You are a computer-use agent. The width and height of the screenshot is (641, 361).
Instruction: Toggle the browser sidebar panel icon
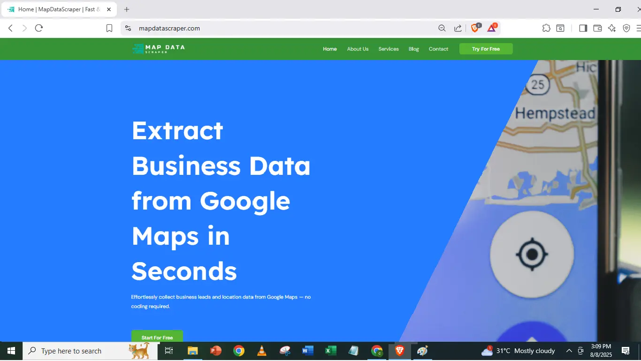[583, 28]
